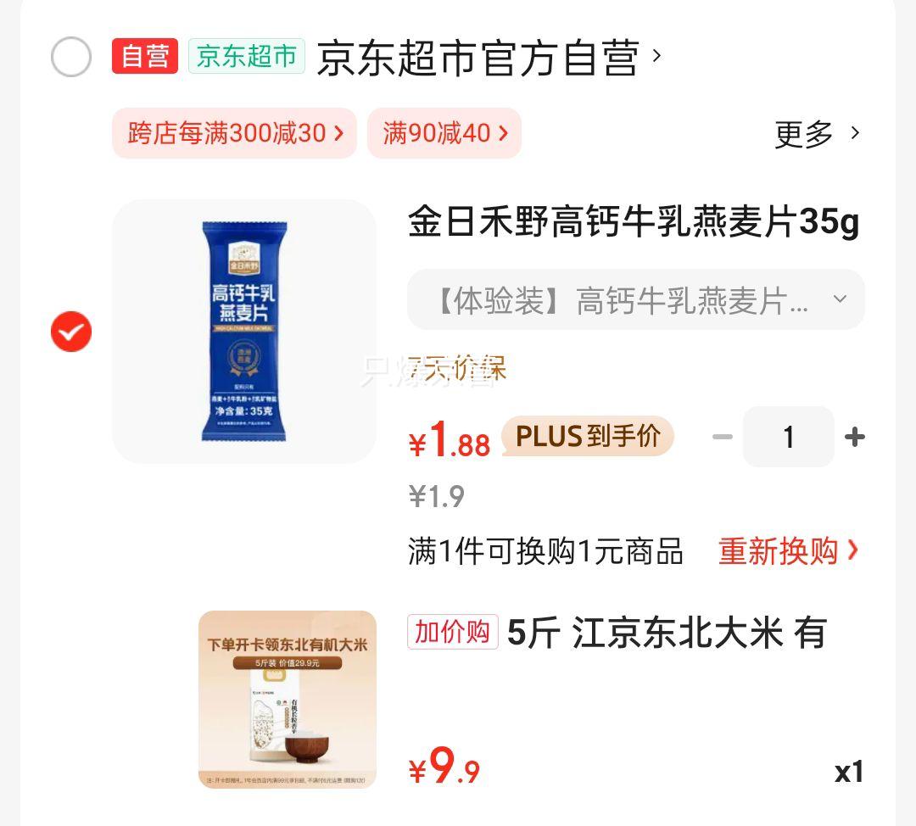Uncheck the red checkmark for oatmeal item

[71, 332]
